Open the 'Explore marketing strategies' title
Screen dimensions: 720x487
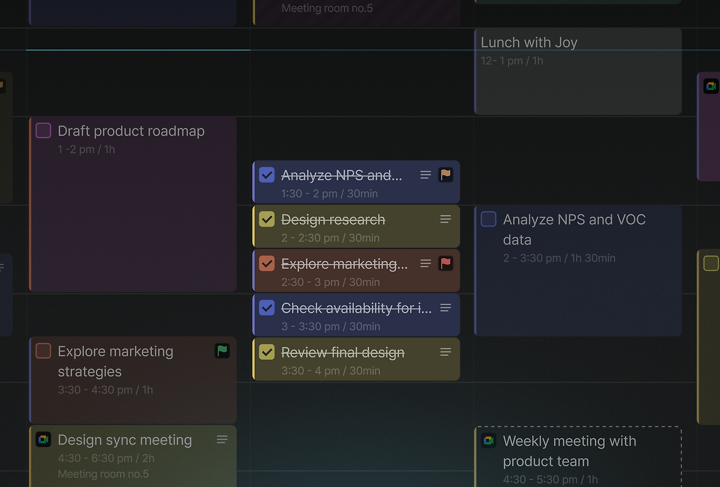click(x=115, y=362)
